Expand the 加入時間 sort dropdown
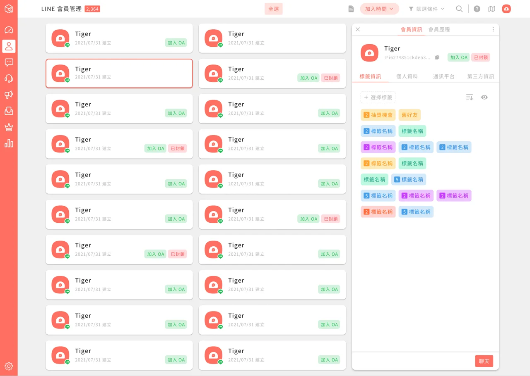530x376 pixels. (x=379, y=9)
